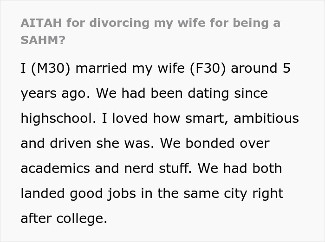Click the word ambitious

(x=266, y=118)
